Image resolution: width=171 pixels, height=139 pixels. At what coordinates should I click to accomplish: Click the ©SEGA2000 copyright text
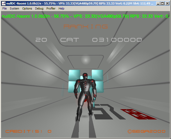point(146,131)
